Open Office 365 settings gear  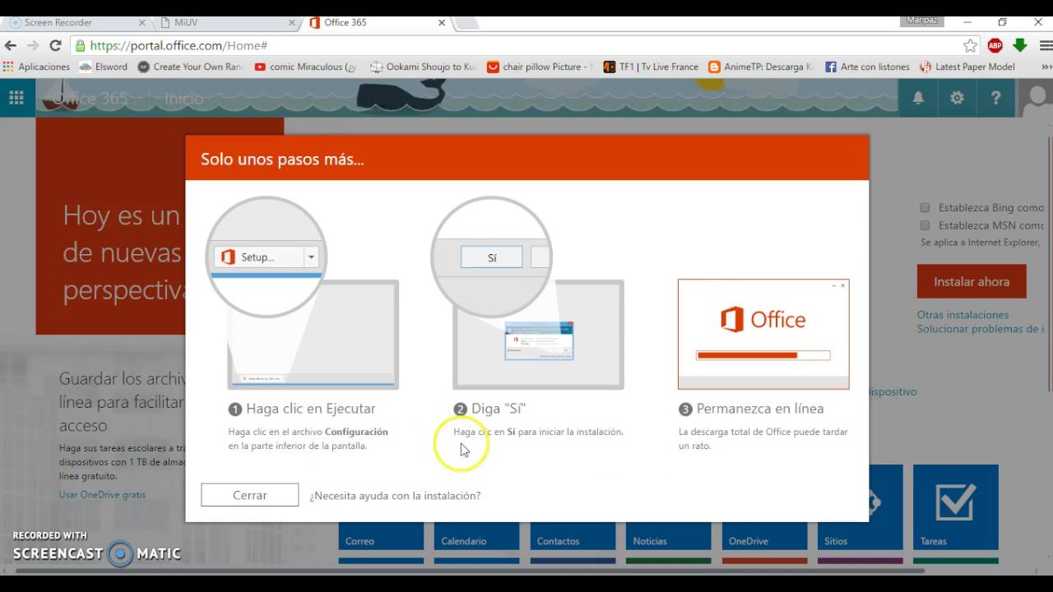[957, 98]
